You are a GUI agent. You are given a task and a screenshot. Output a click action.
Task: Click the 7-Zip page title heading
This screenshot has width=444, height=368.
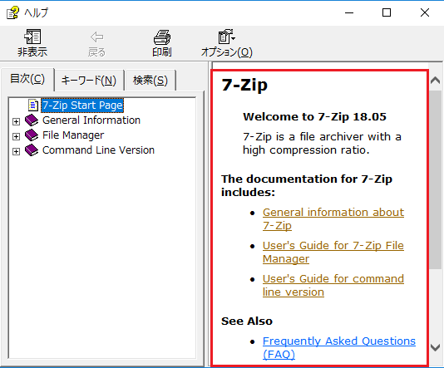244,85
